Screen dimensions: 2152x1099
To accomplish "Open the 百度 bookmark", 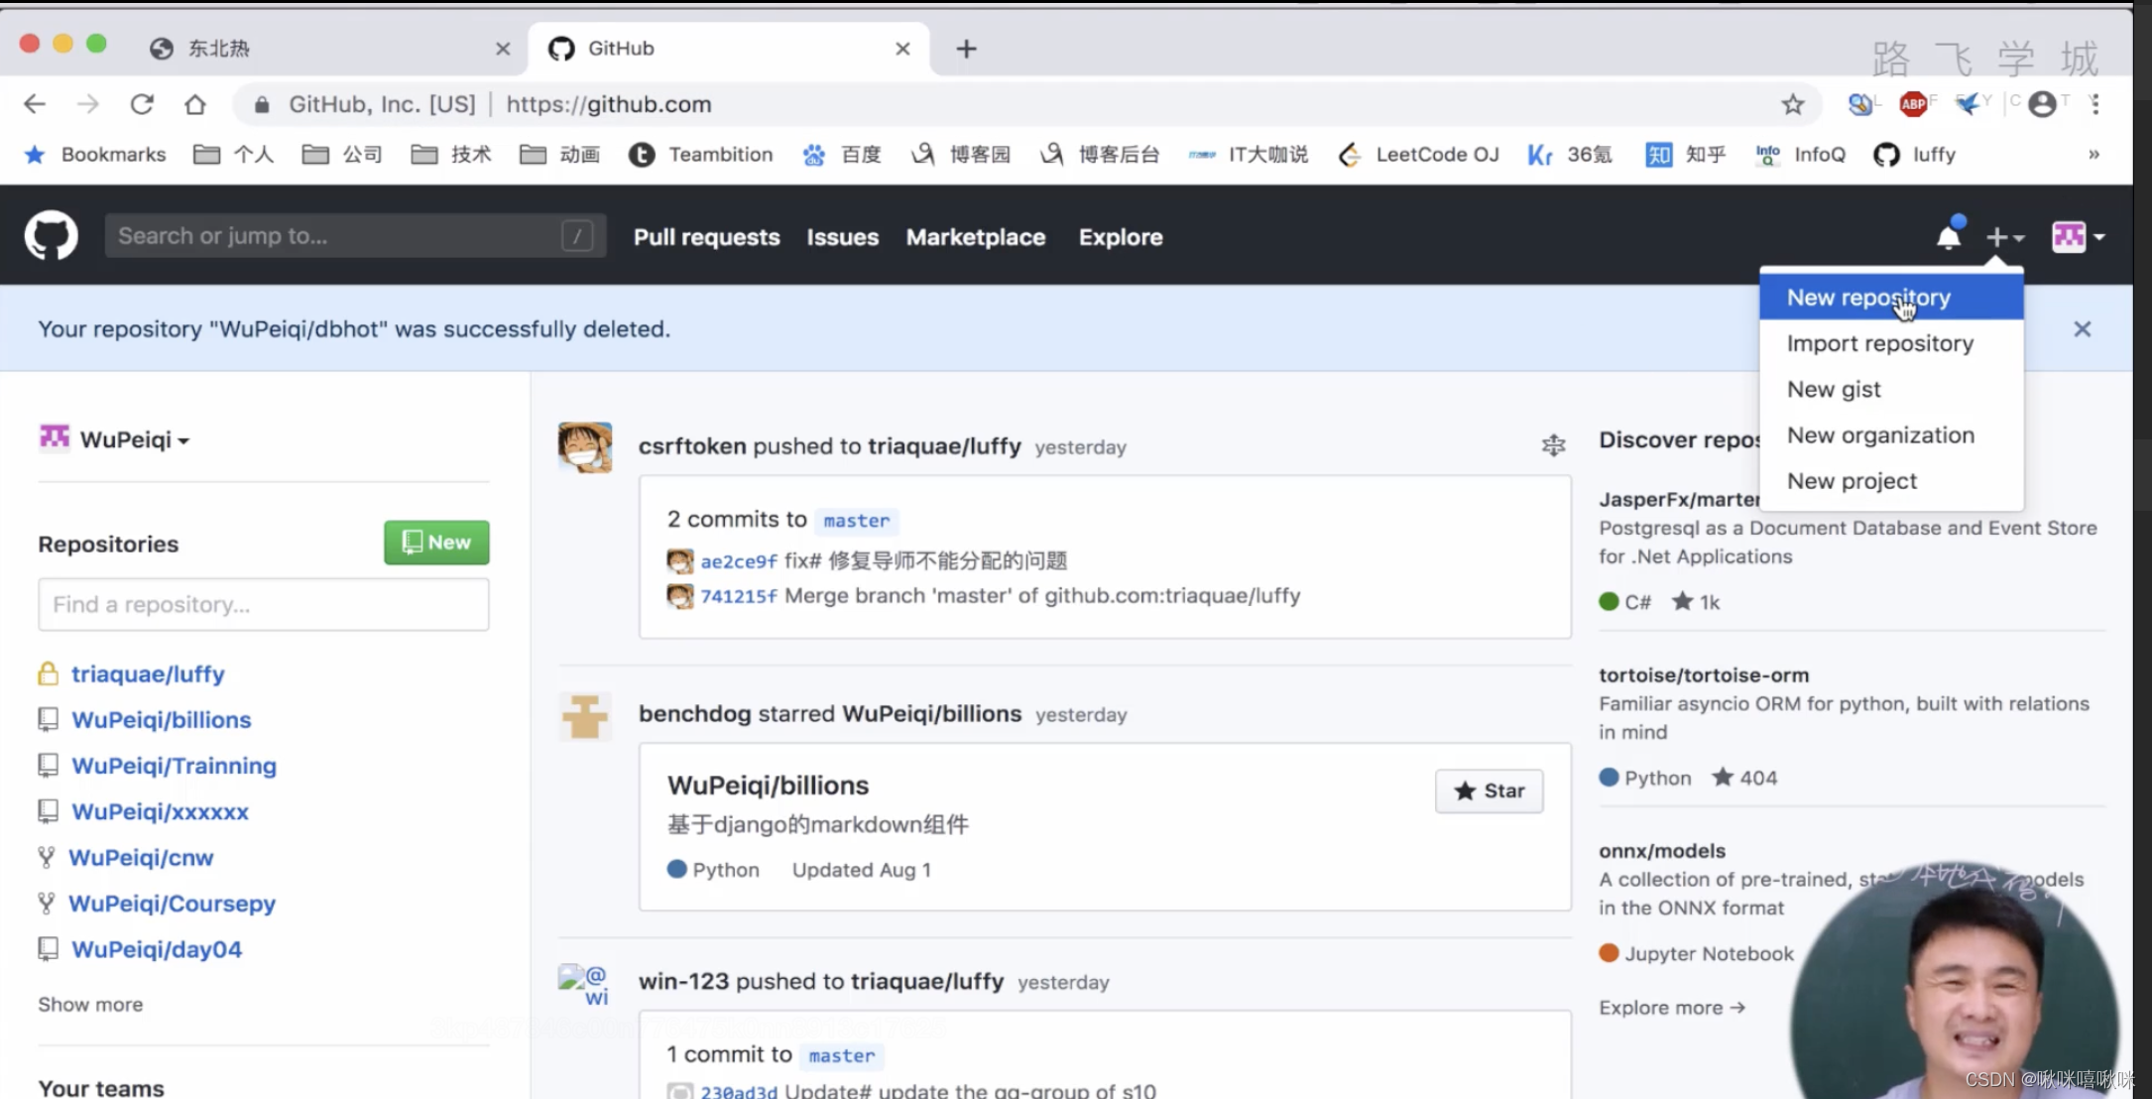I will coord(842,155).
